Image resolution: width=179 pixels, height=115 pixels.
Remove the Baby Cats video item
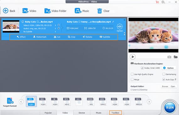(124, 20)
